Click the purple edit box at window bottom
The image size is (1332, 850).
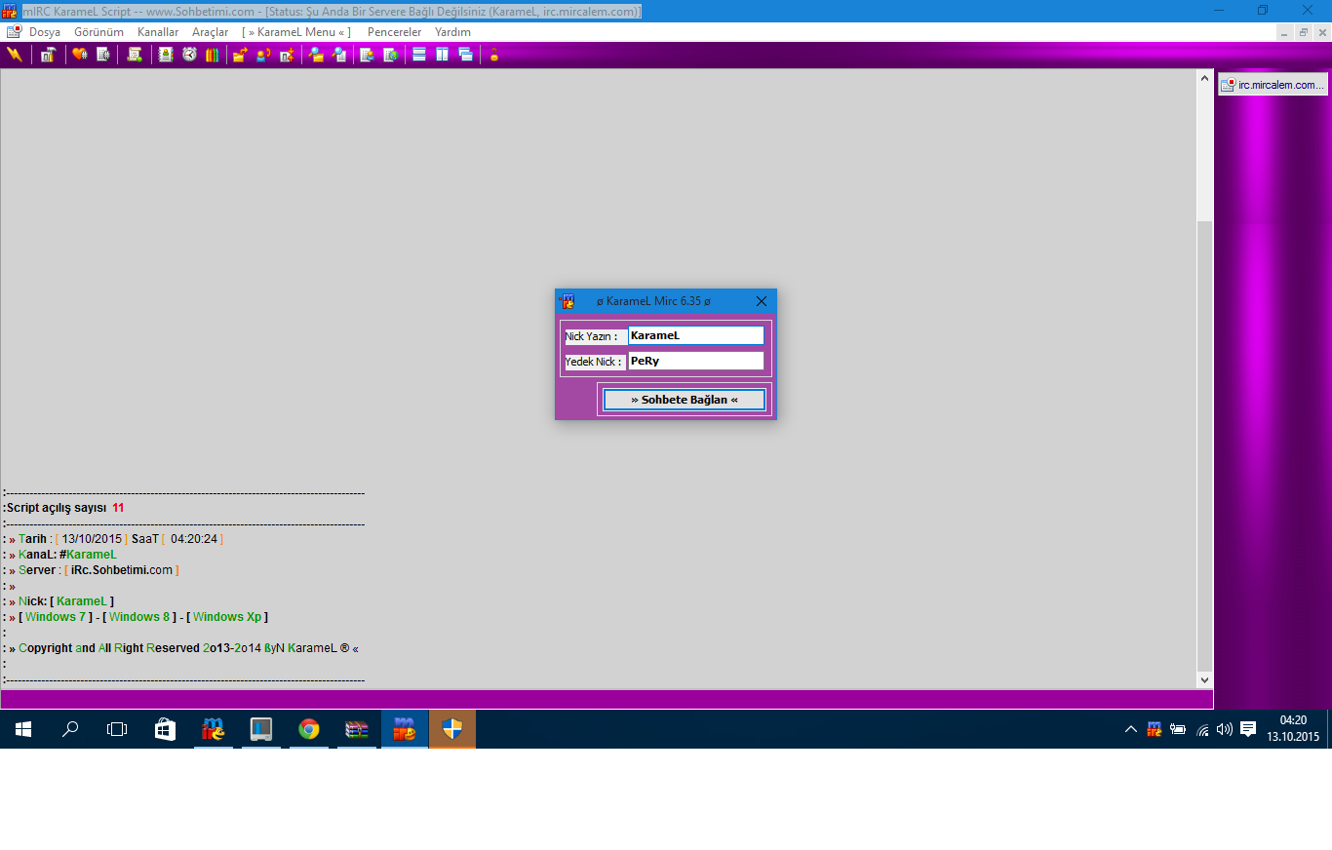pyautogui.click(x=607, y=699)
